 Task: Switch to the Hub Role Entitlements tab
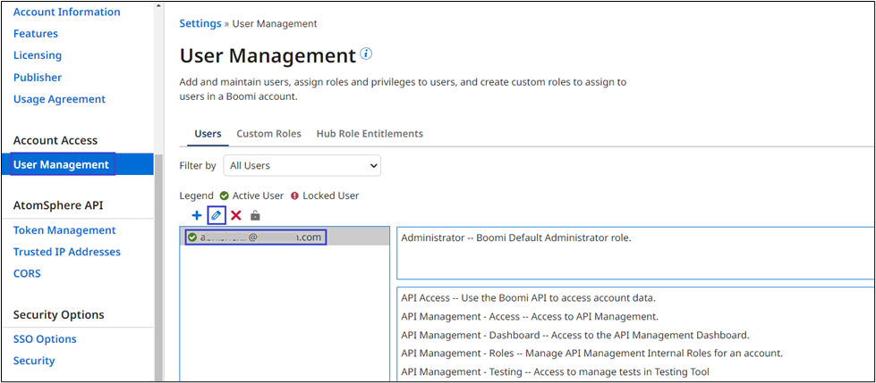click(370, 134)
